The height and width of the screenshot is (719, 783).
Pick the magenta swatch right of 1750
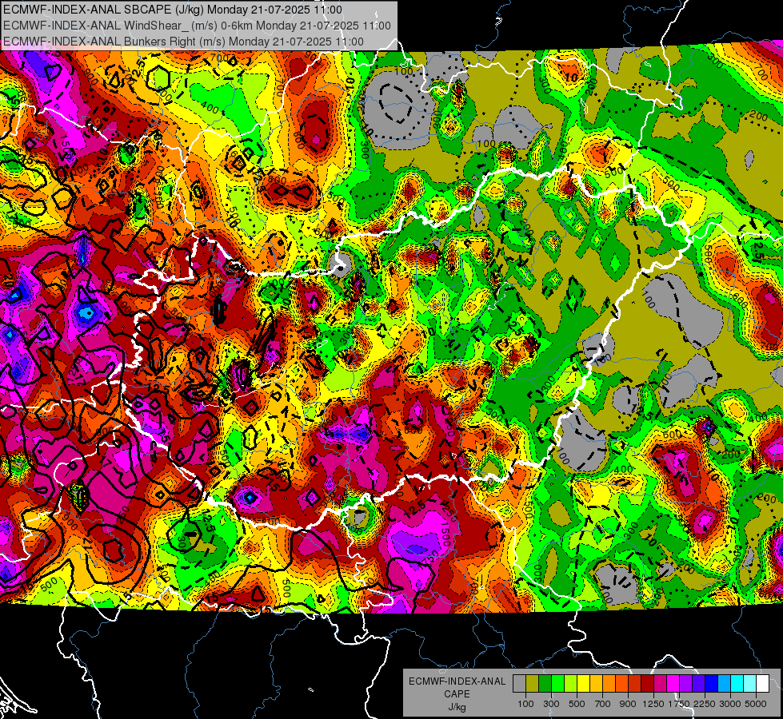pos(673,684)
